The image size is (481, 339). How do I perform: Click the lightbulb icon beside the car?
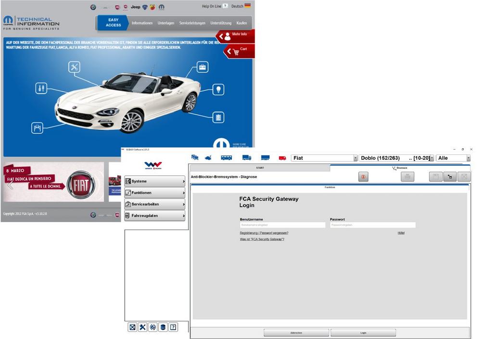218,89
